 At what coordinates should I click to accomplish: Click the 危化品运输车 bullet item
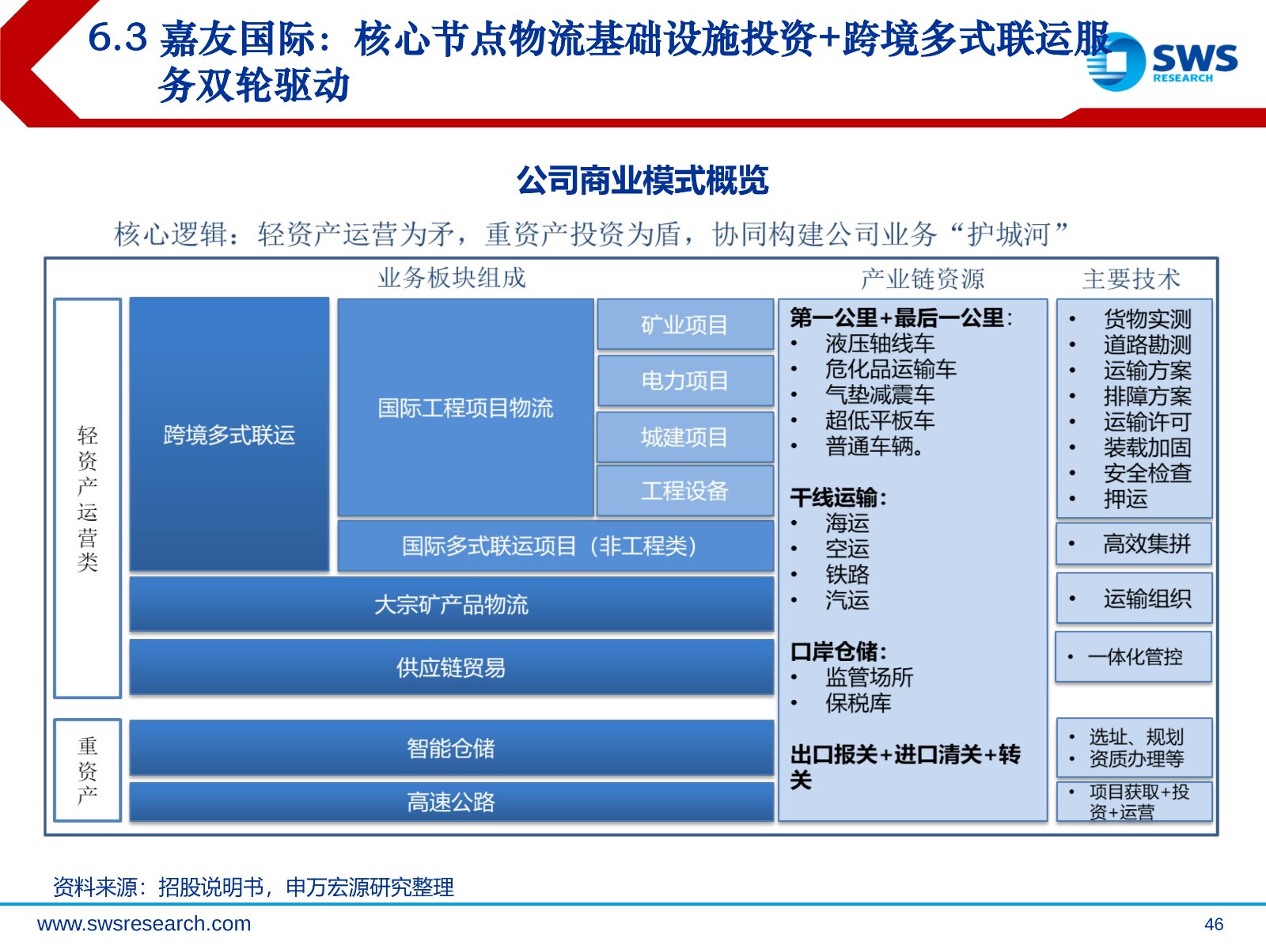pyautogui.click(x=891, y=369)
